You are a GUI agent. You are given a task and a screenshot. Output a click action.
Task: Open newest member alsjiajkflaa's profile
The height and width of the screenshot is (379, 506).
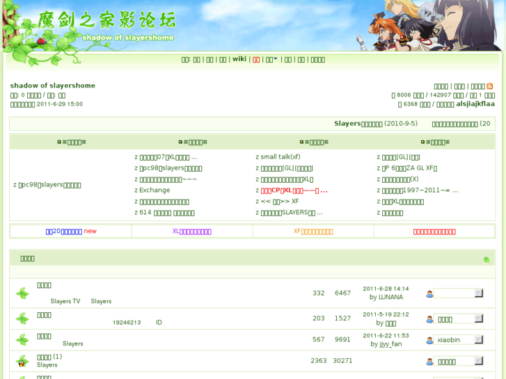475,104
